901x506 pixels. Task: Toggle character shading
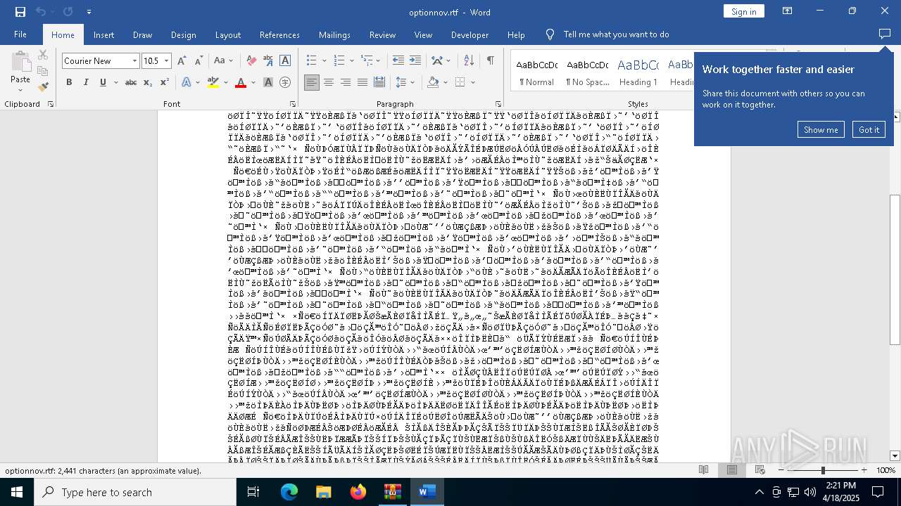click(x=268, y=82)
